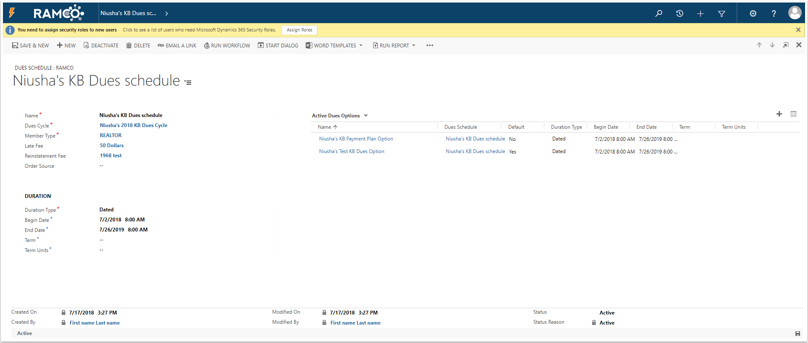
Task: Click the quick create plus icon
Action: [700, 13]
